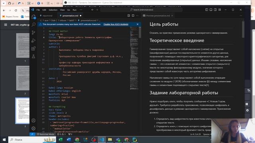Viewport: 255px width, 143px height.
Task: Click Restricted Mode in status bar
Action: (45, 134)
